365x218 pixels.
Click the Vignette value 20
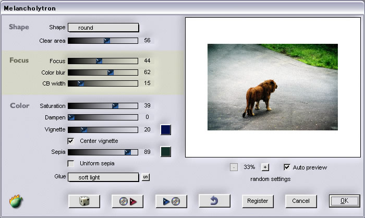pos(147,129)
